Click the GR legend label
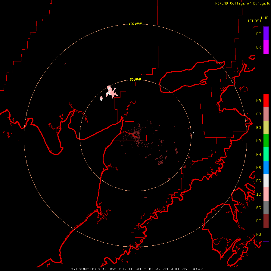271x271 pixels. tap(258, 114)
